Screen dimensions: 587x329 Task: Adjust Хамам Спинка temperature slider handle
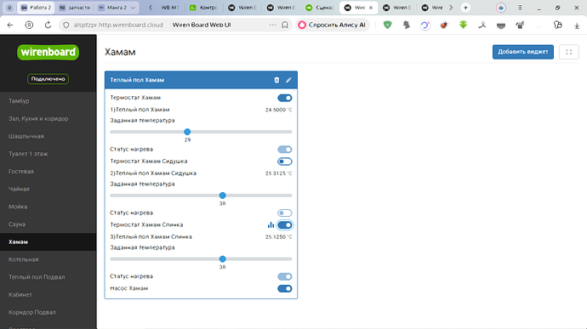[x=222, y=259]
